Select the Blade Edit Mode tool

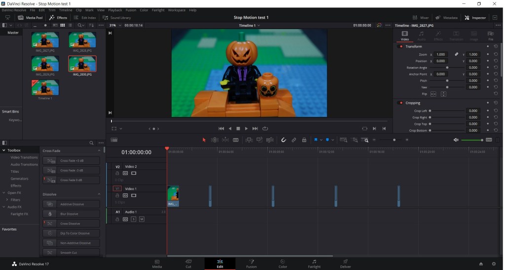point(236,140)
